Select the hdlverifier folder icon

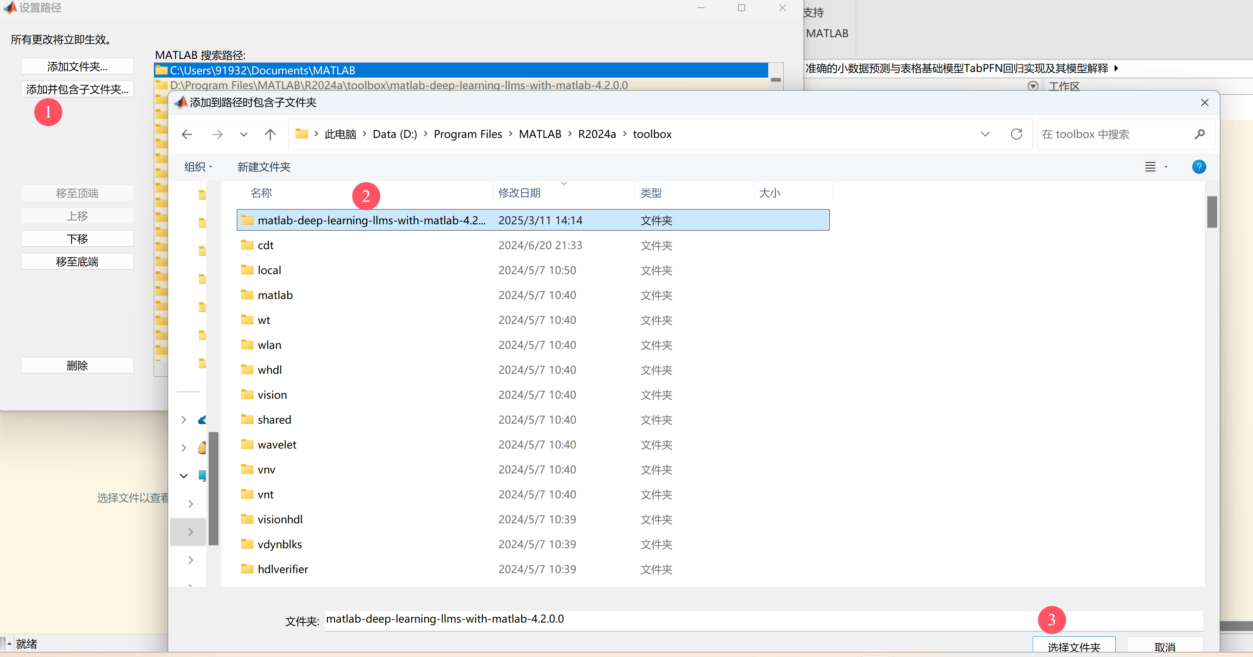tap(247, 569)
